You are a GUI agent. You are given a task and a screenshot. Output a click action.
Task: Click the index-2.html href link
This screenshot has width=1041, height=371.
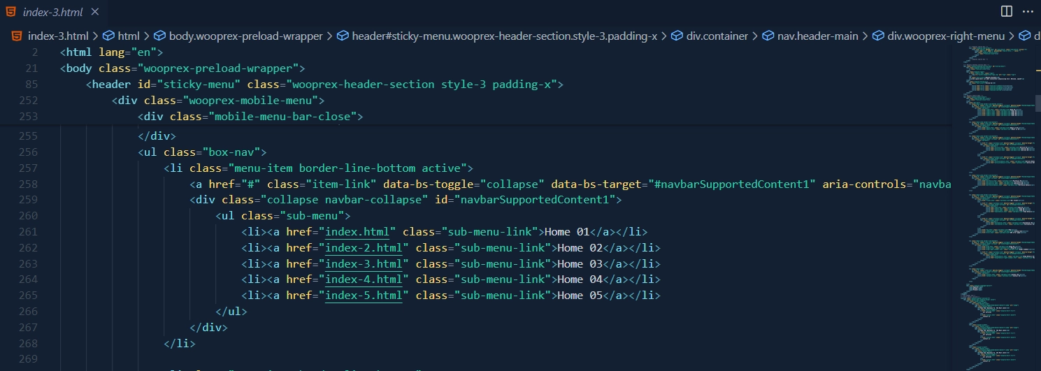pos(364,248)
